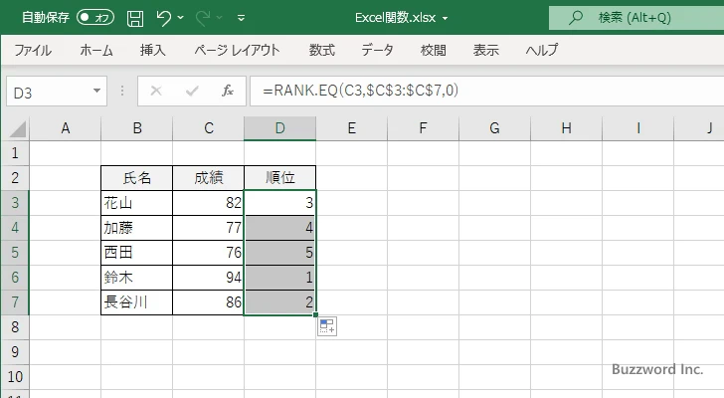Viewport: 724px width, 398px height.
Task: Select column H header
Action: (x=566, y=128)
